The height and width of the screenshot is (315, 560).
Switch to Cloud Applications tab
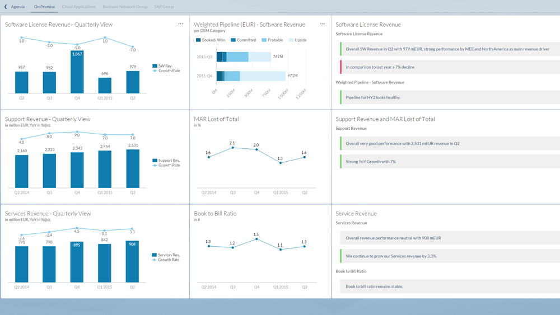(x=78, y=7)
